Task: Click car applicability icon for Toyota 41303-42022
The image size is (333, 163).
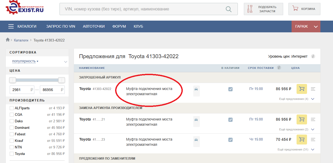Action: click(x=196, y=91)
